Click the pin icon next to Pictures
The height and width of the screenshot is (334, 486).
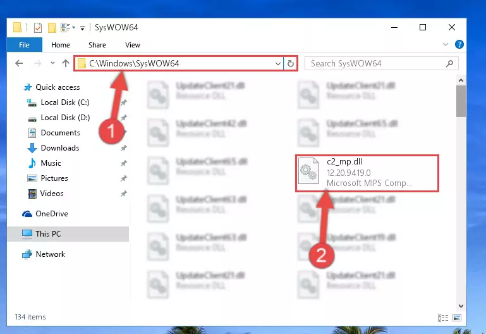click(x=123, y=178)
